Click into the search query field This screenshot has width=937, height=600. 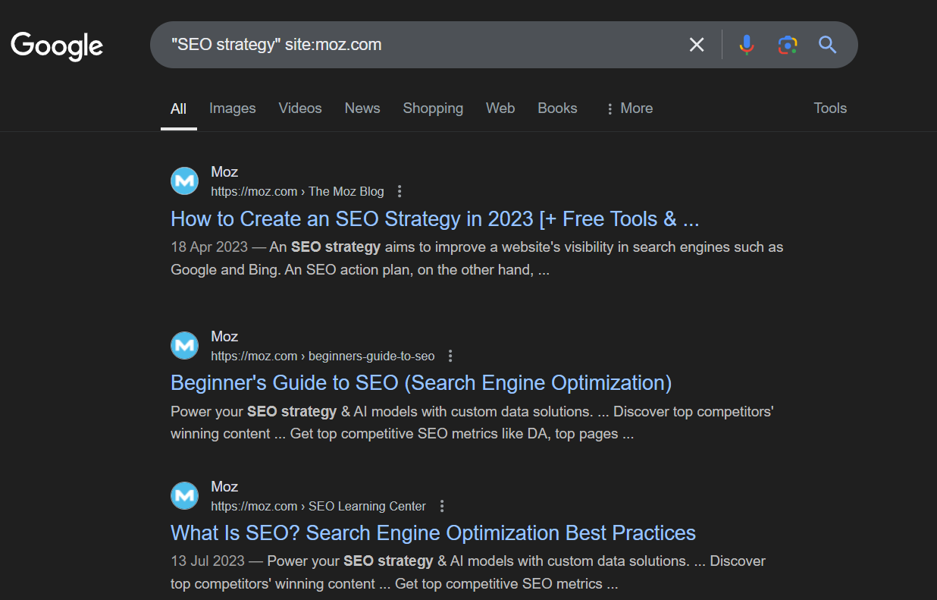[417, 45]
